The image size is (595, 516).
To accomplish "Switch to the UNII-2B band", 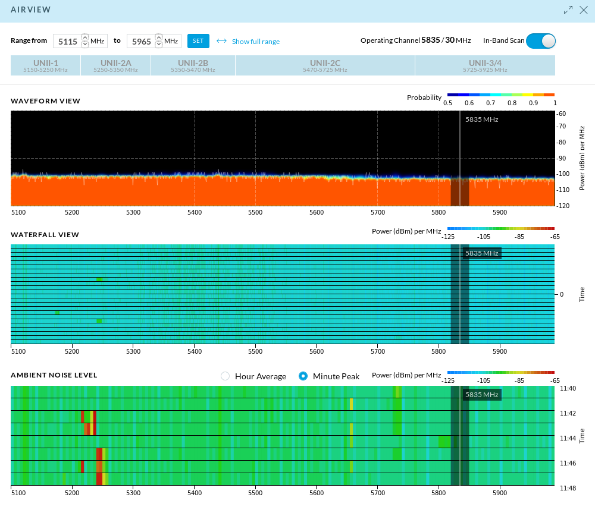I will click(x=193, y=65).
